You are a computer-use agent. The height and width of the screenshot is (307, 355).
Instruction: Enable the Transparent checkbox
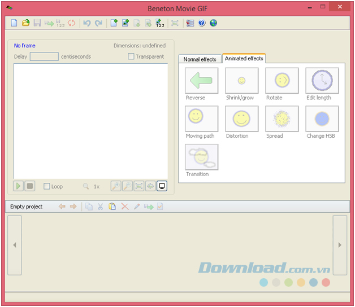point(131,56)
